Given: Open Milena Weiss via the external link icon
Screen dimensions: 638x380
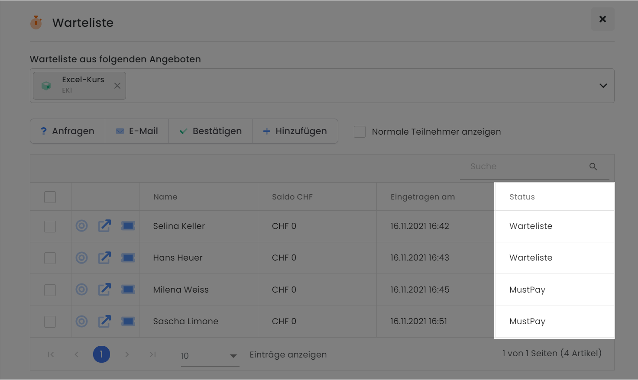Looking at the screenshot, I should [104, 290].
